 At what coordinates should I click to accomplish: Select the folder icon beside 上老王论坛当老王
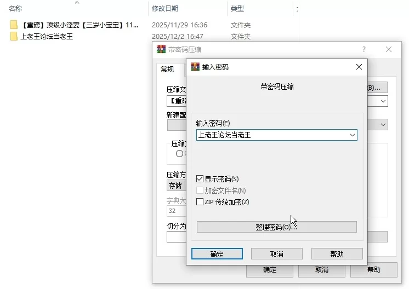14,37
